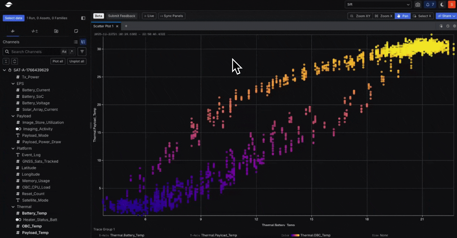
Task: Click the Sift logo top-left
Action: click(x=8, y=5)
